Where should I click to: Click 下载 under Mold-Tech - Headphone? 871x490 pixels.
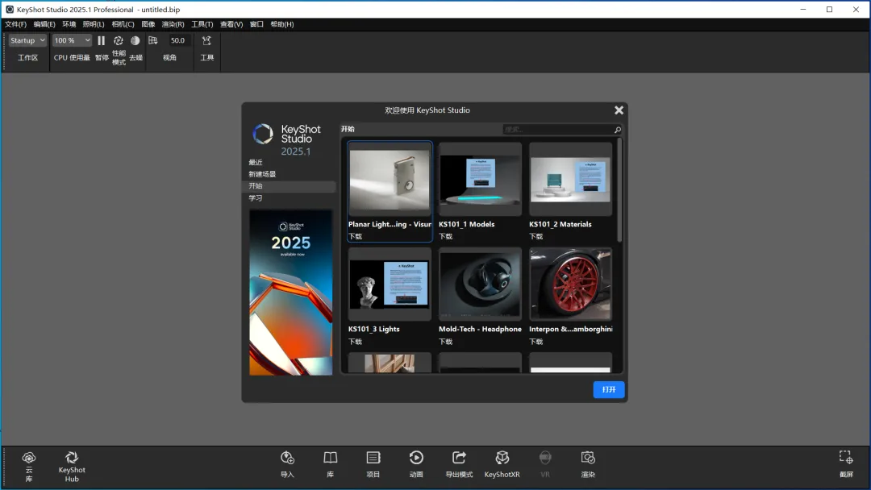445,342
